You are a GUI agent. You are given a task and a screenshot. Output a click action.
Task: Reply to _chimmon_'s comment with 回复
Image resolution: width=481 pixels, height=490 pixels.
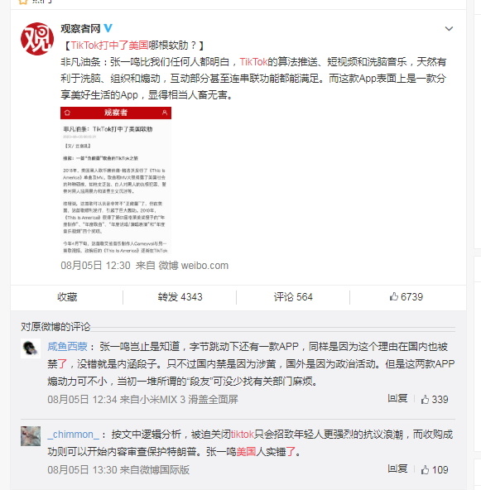click(397, 468)
